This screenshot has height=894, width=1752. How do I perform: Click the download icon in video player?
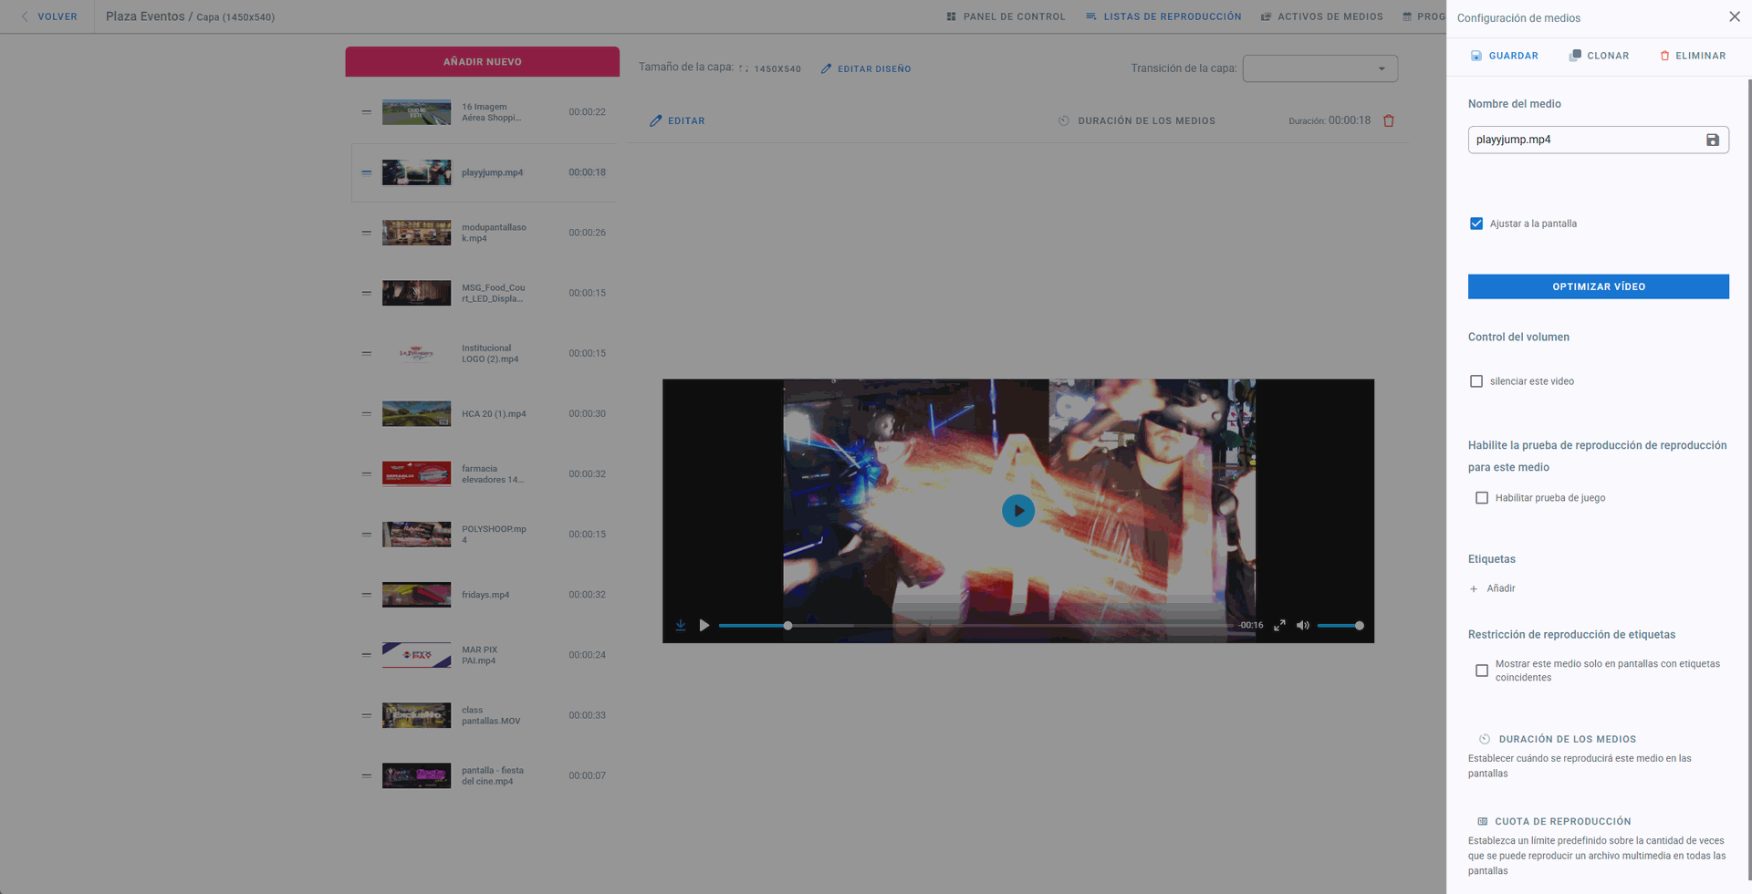point(681,625)
